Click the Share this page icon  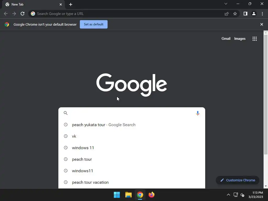[227, 14]
